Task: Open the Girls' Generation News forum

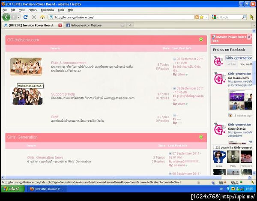Action: click(45, 158)
